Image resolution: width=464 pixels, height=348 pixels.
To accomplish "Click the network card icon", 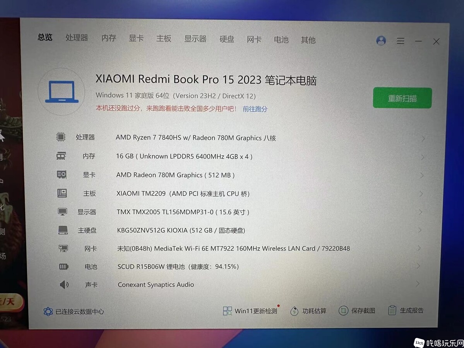I will (63, 248).
